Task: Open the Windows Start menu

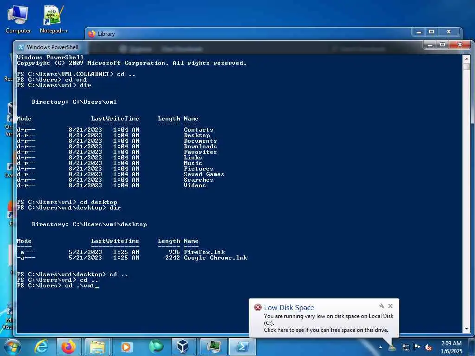Action: (13, 347)
